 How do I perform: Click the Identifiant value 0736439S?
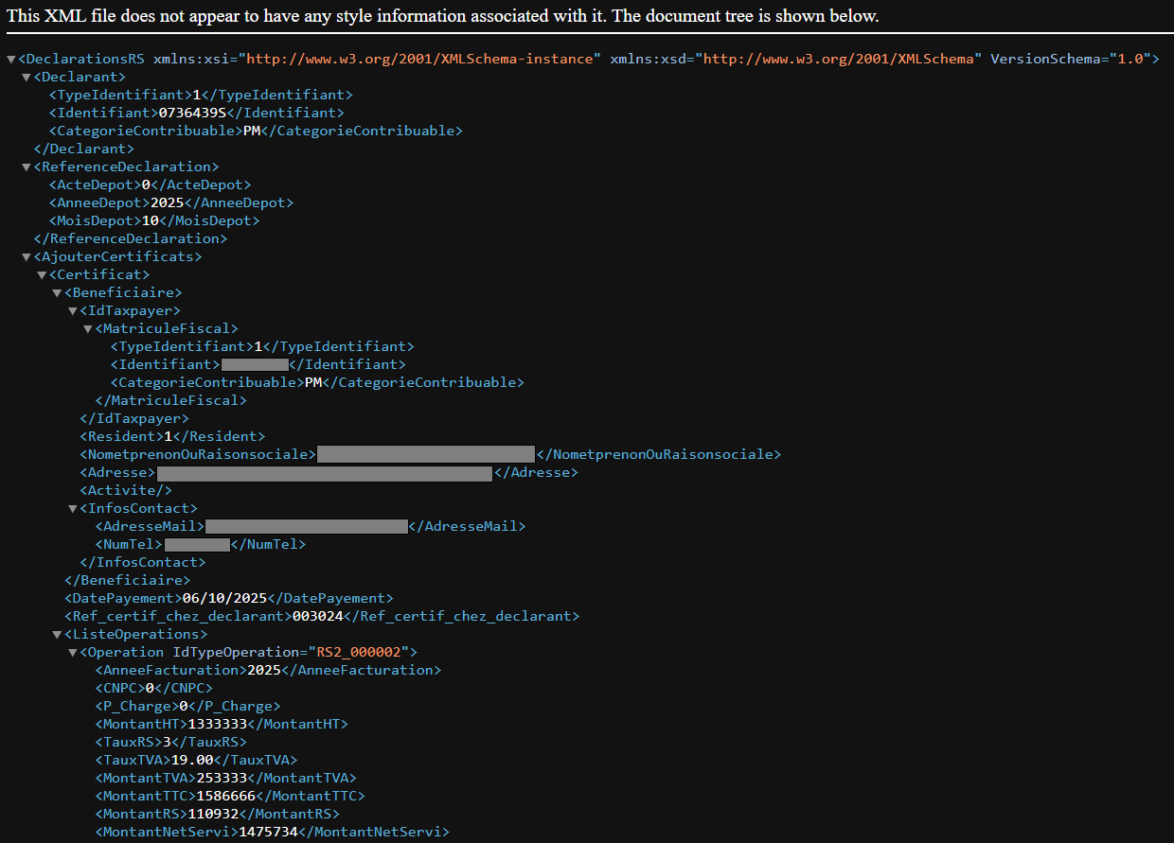(x=192, y=114)
